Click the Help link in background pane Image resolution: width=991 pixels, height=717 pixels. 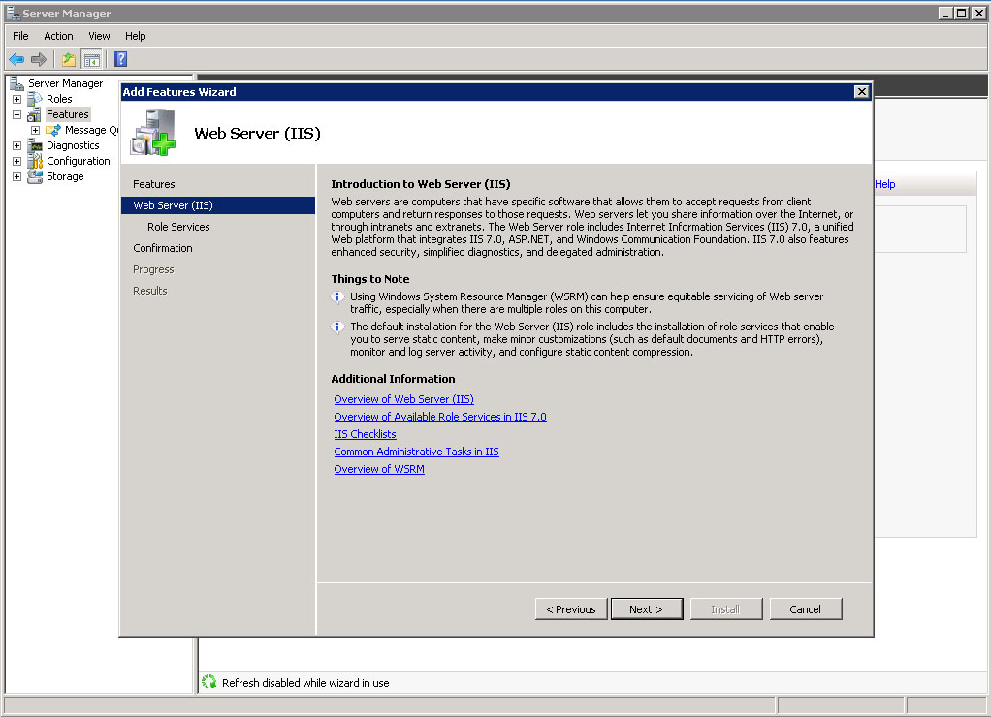[884, 184]
